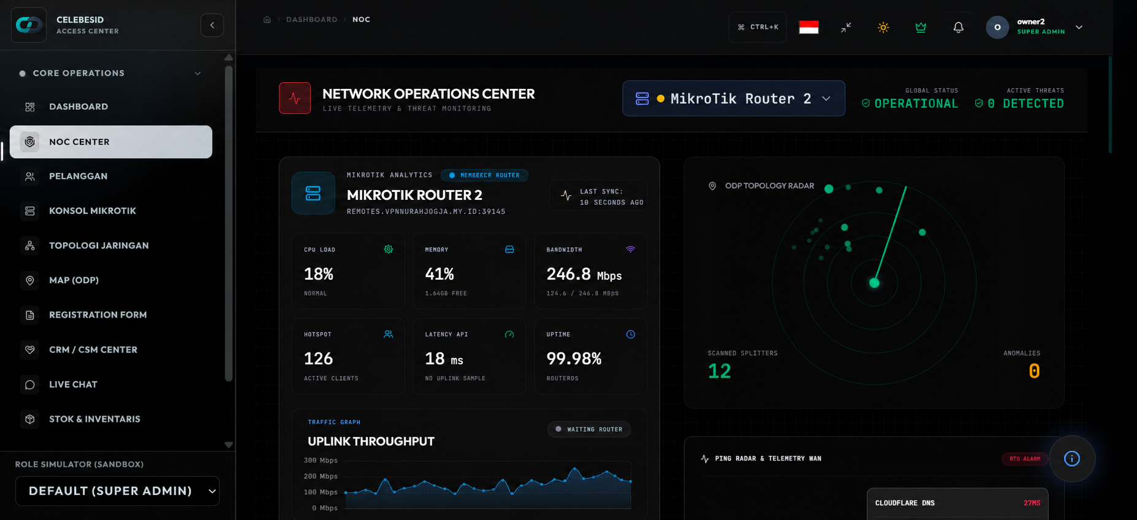Screen dimensions: 1137x520
Task: Select NOC Center in sidebar
Action: pyautogui.click(x=111, y=142)
